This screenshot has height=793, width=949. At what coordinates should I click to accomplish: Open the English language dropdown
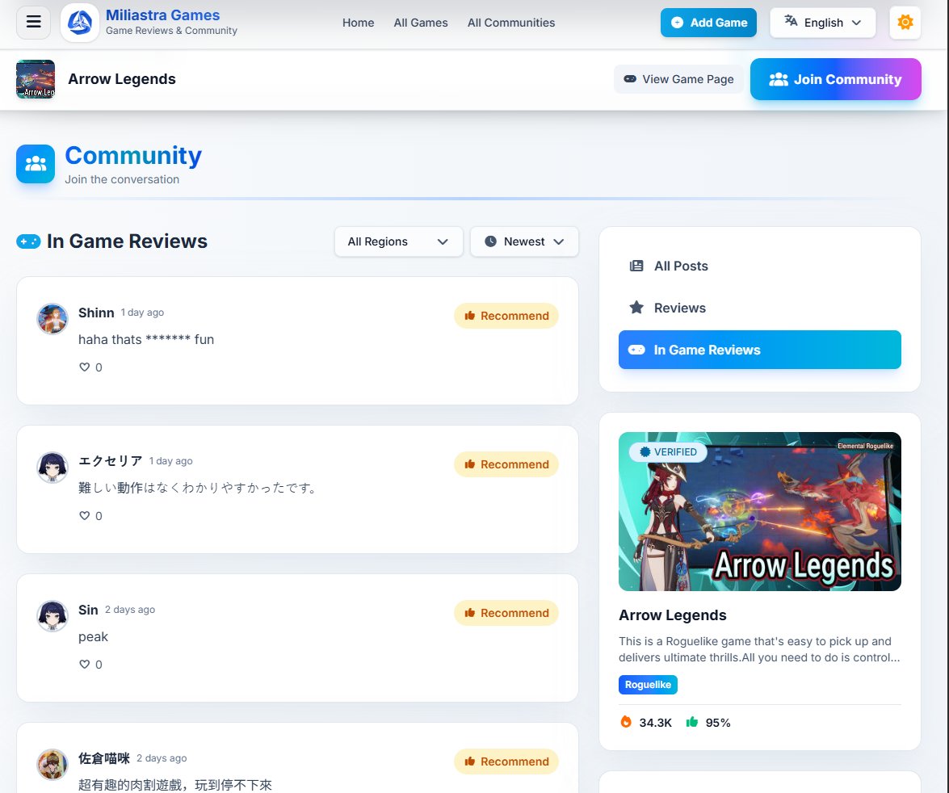point(822,23)
